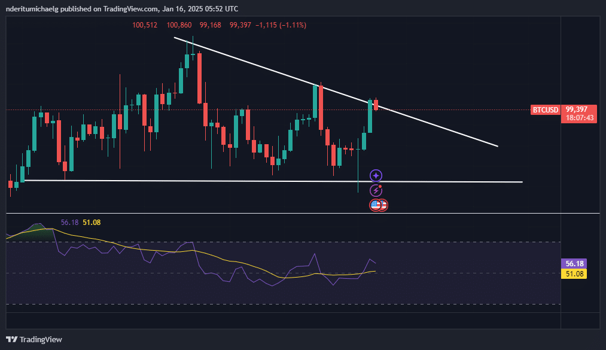
Task: Click the open value 100,512 in legend
Action: (x=145, y=25)
